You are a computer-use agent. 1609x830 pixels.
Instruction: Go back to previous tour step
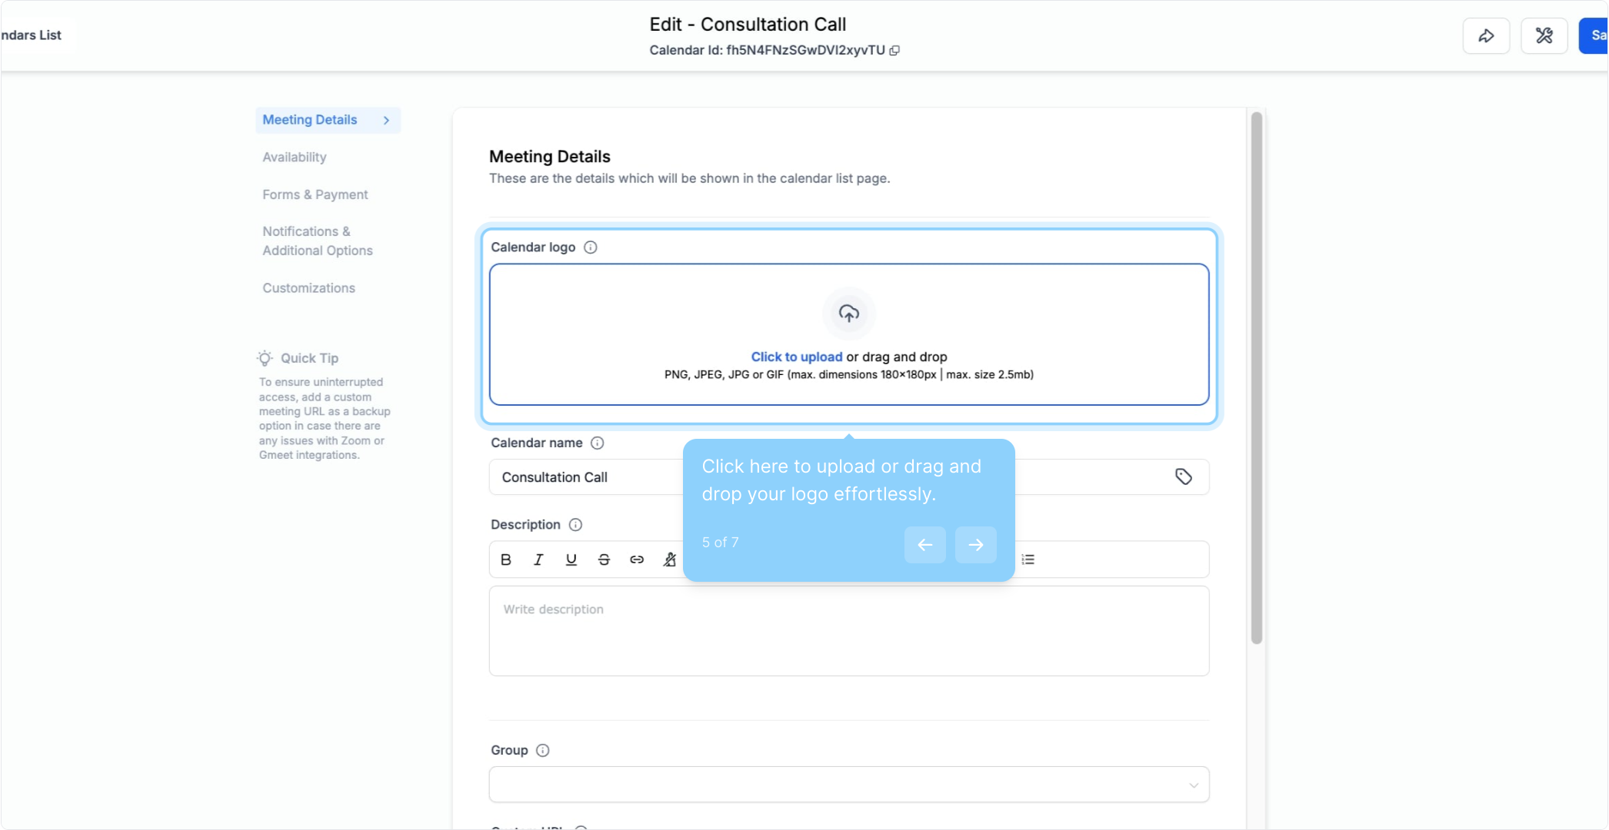pos(924,545)
